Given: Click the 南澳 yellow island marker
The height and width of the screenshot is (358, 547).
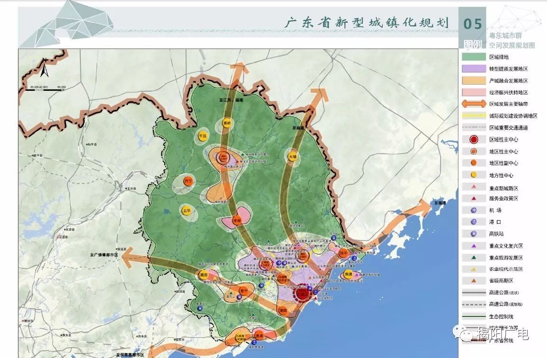Looking at the screenshot, I should (348, 274).
